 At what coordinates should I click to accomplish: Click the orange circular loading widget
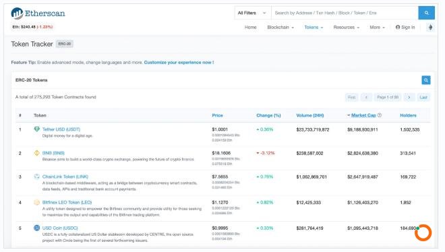[423, 232]
